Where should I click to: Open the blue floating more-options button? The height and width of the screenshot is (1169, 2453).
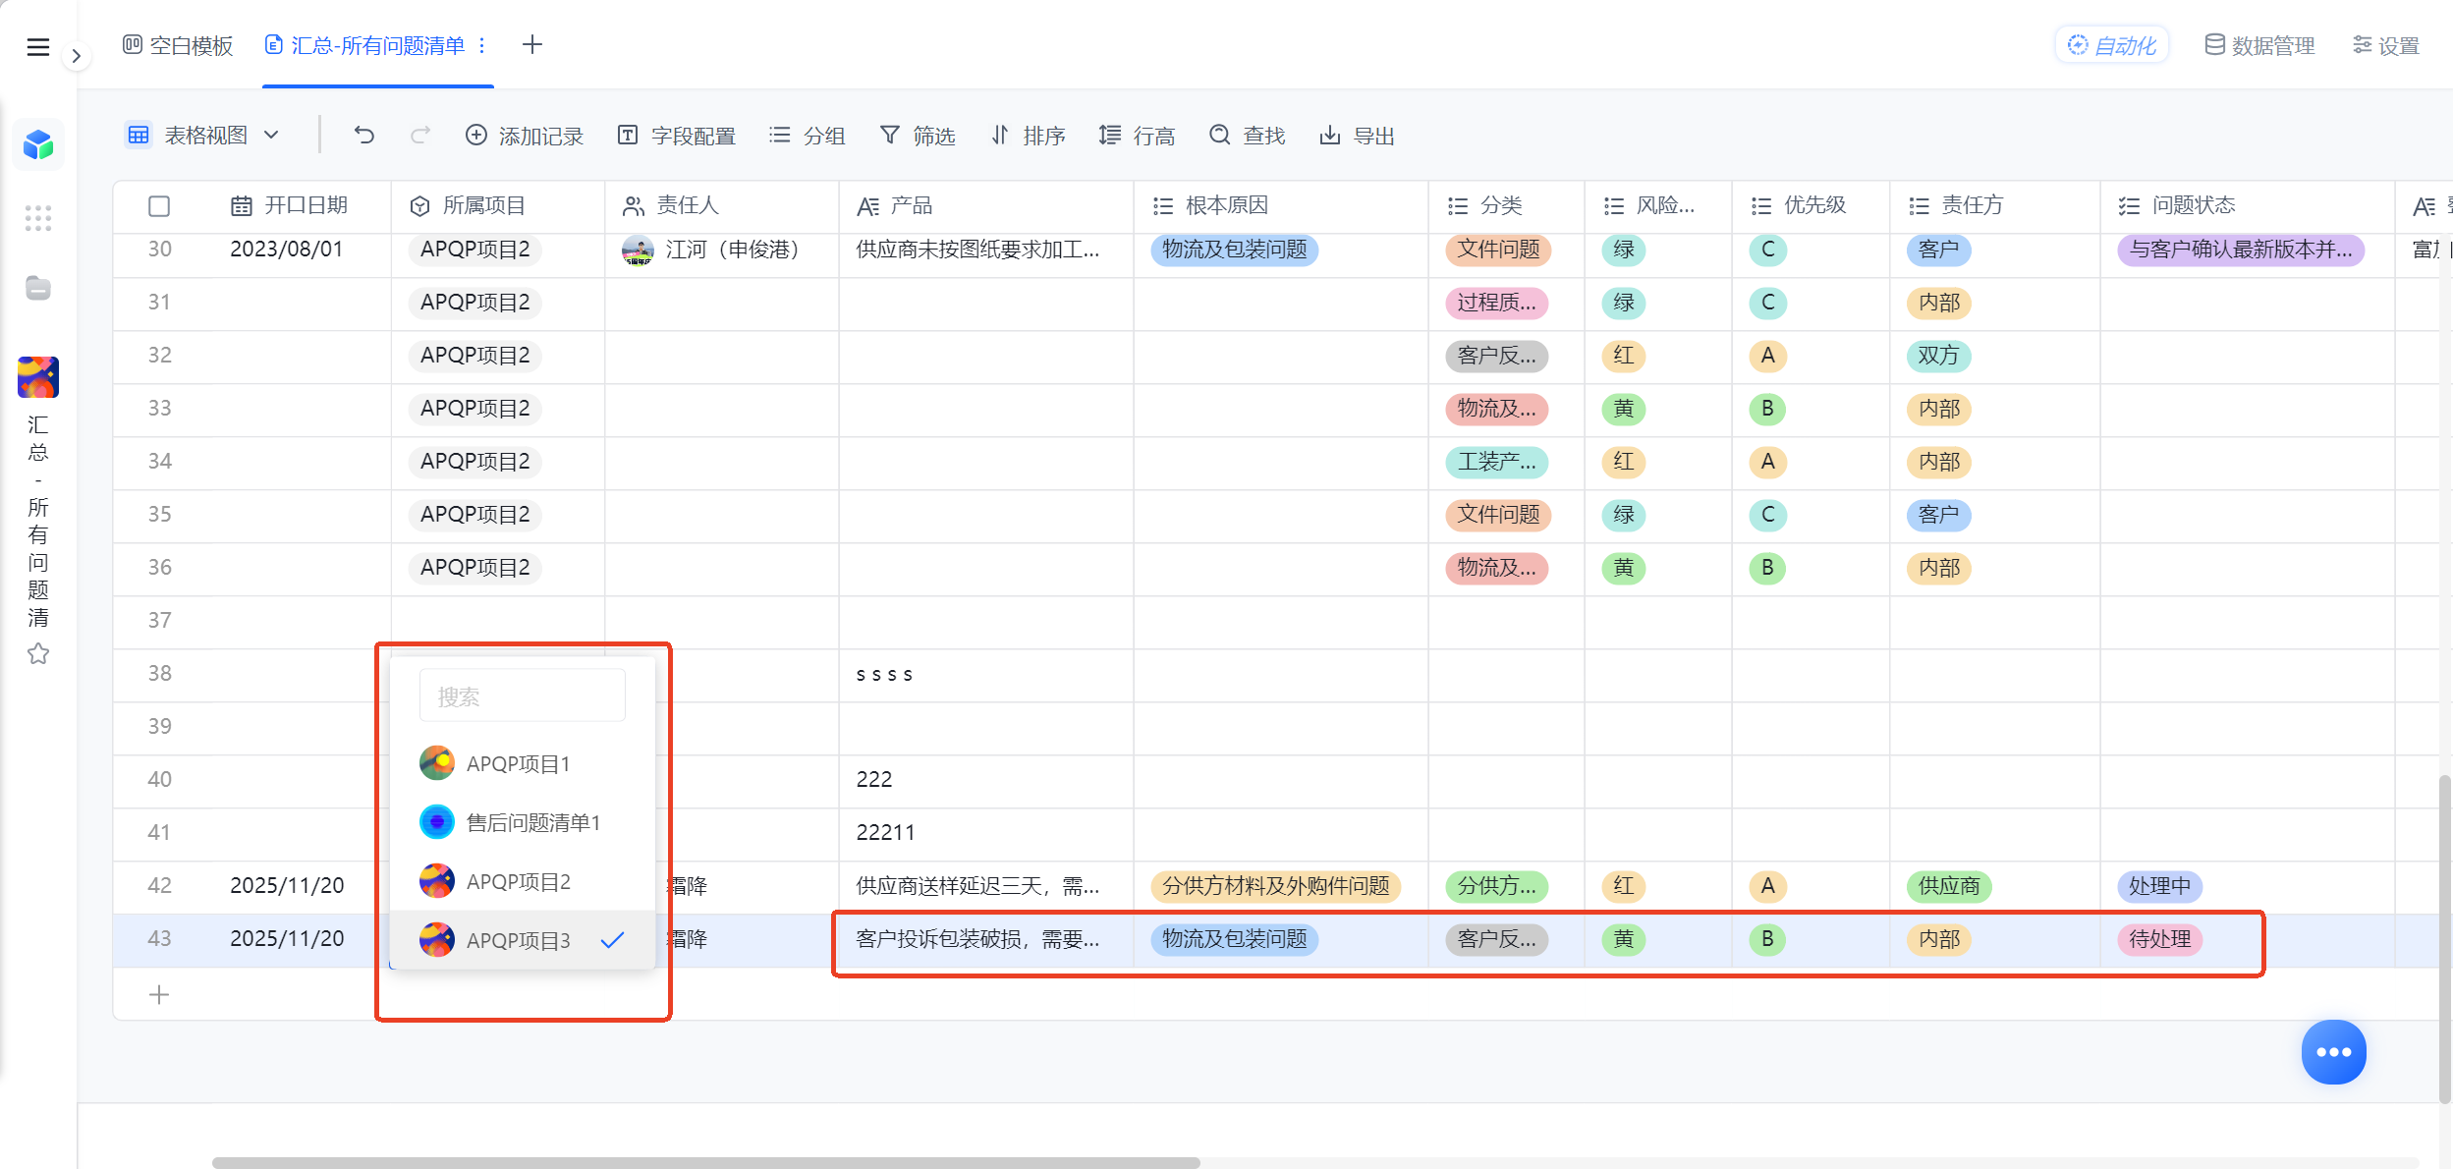pos(2334,1052)
